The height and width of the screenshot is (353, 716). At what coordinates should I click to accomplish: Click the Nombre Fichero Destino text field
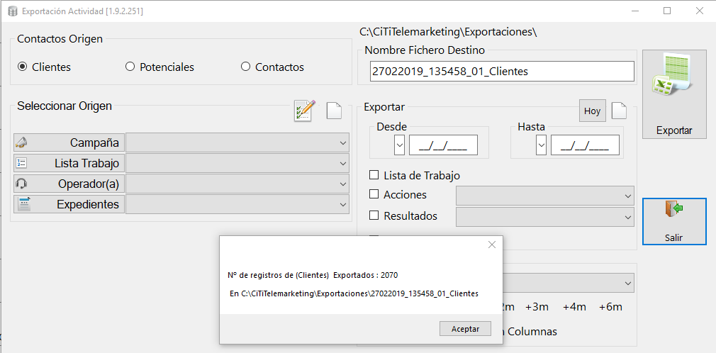pyautogui.click(x=503, y=72)
